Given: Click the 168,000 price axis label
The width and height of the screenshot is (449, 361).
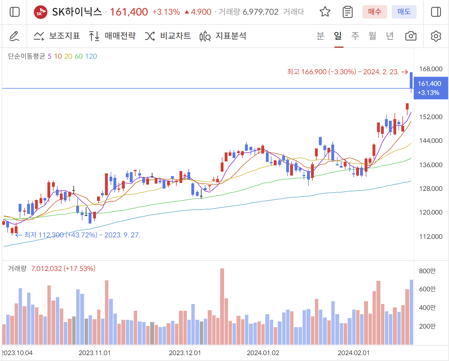Looking at the screenshot, I should point(431,69).
